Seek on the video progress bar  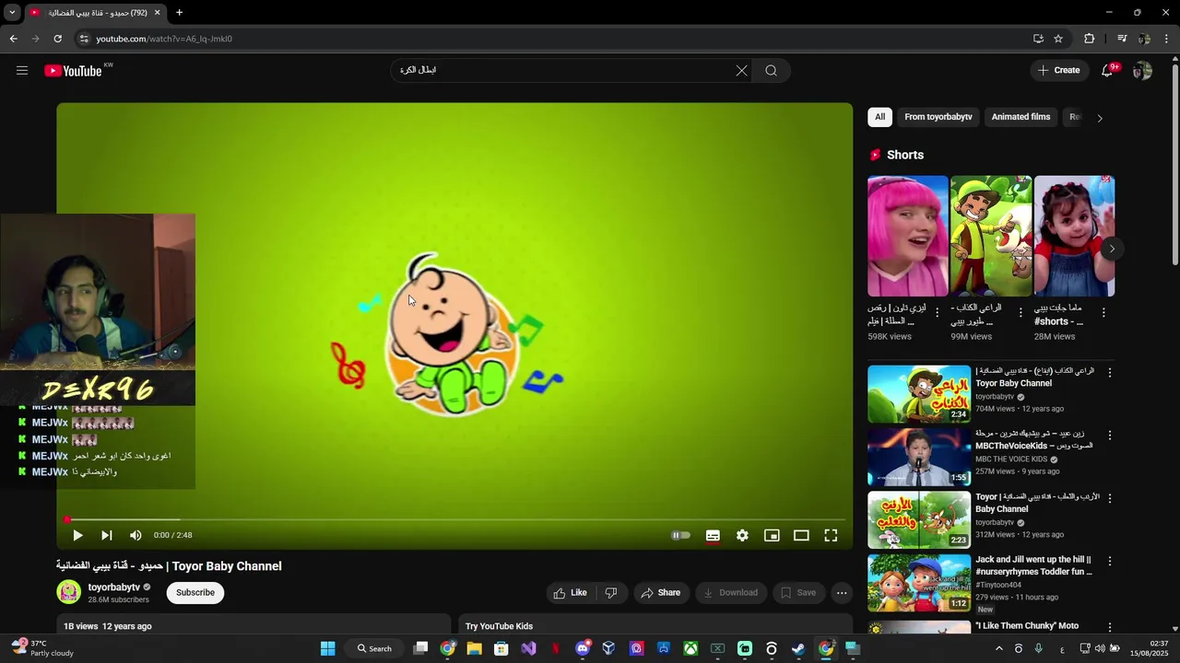[x=454, y=520]
